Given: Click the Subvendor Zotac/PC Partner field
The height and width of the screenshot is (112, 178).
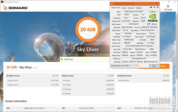Looking at the screenshot, I should click(x=127, y=27).
